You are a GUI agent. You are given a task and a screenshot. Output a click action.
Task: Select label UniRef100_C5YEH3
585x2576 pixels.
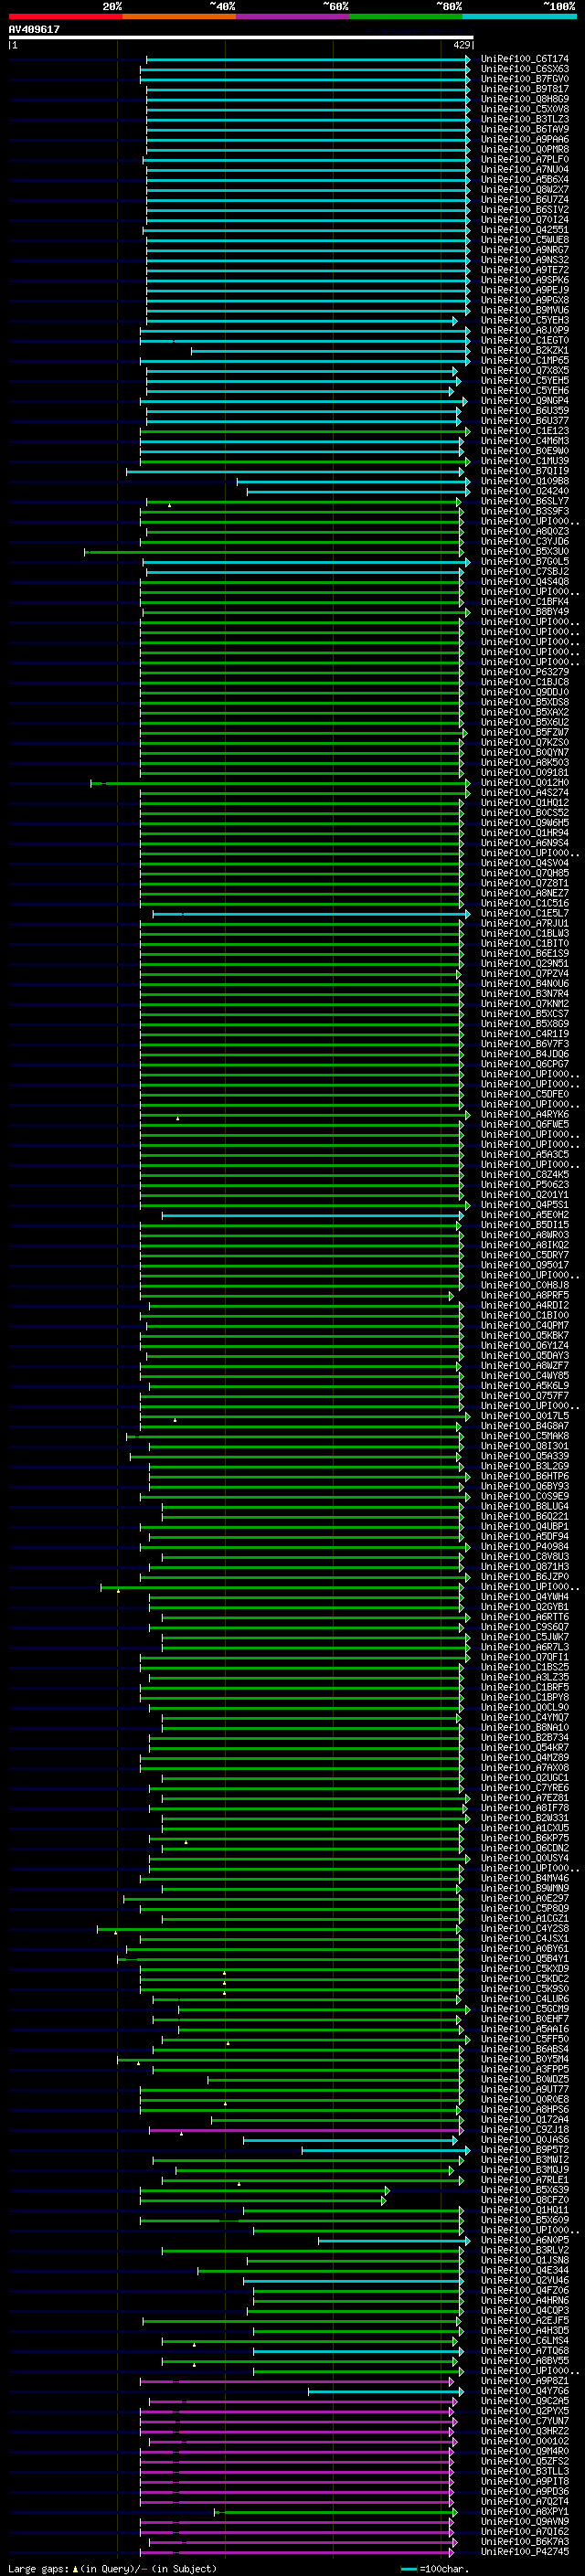click(525, 320)
